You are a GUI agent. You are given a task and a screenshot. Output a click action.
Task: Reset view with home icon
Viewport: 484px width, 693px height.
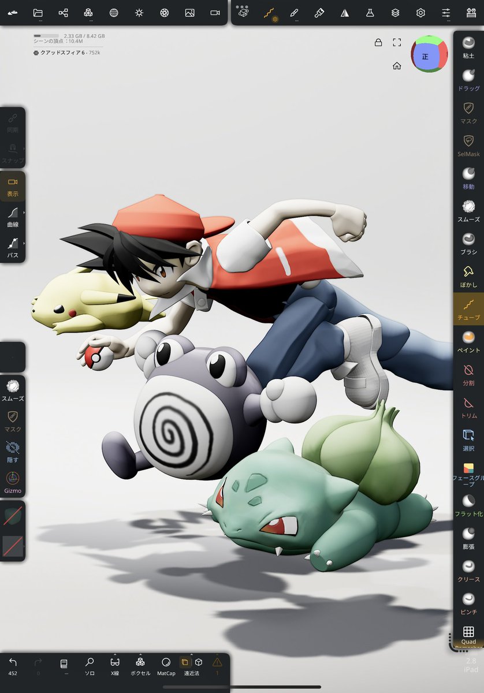[x=397, y=66]
